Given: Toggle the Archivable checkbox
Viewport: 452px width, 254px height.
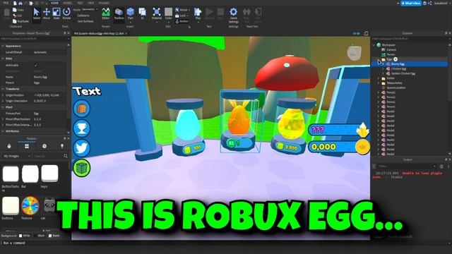Looking at the screenshot, I should pyautogui.click(x=36, y=65).
